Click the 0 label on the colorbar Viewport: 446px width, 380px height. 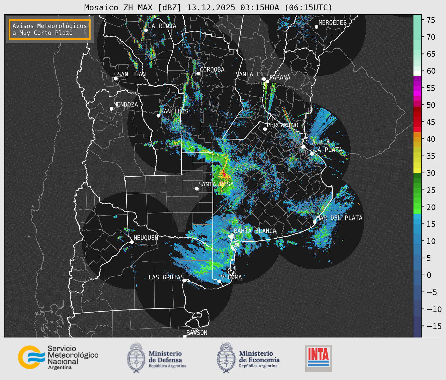pos(429,275)
